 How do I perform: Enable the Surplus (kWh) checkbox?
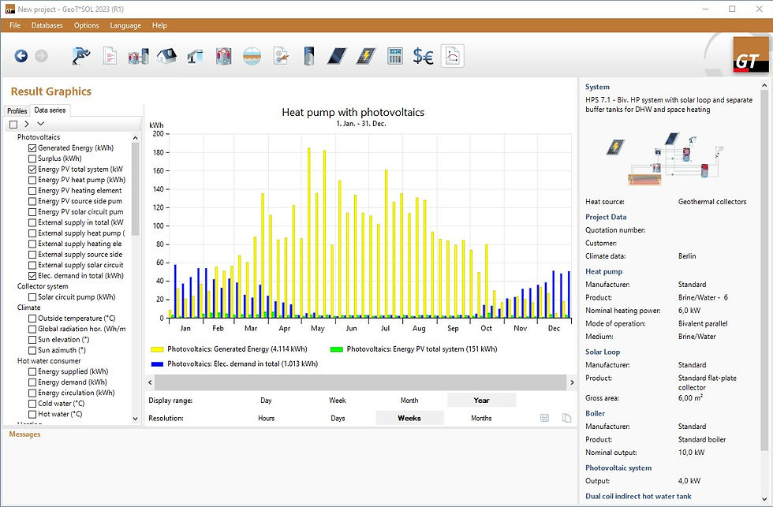click(x=32, y=158)
